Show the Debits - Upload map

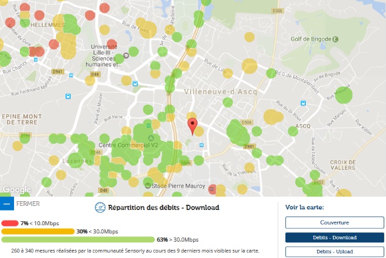tap(334, 252)
